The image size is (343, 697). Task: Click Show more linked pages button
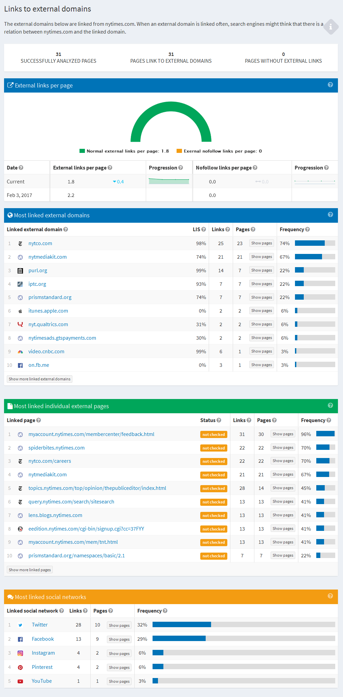[30, 570]
